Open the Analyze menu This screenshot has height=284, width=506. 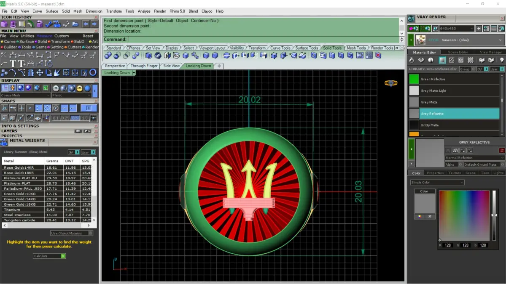pyautogui.click(x=144, y=11)
